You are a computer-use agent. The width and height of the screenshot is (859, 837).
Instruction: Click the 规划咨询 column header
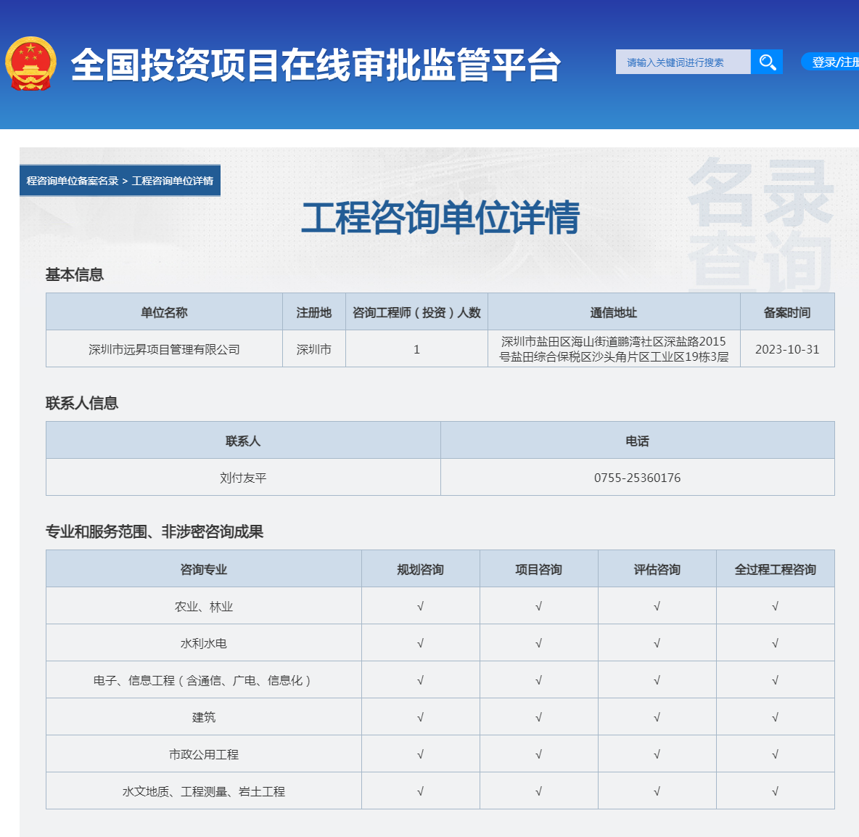click(420, 570)
